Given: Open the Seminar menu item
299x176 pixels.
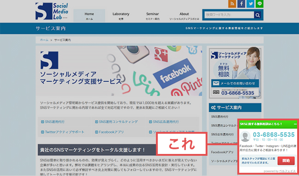Looking at the screenshot, I should [153, 16].
